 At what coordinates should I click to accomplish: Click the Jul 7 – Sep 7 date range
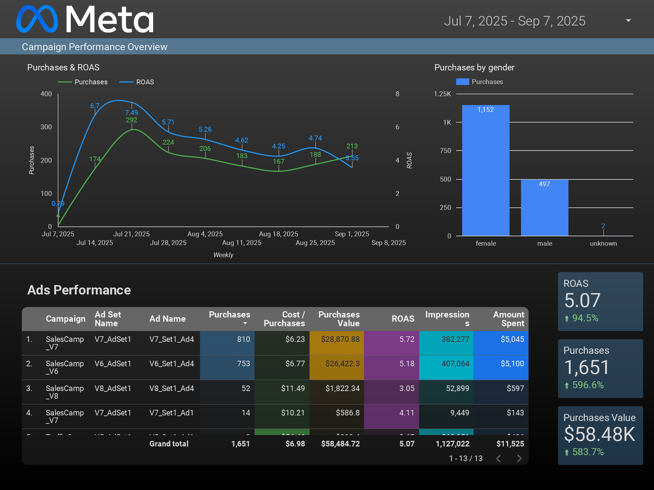tap(514, 21)
